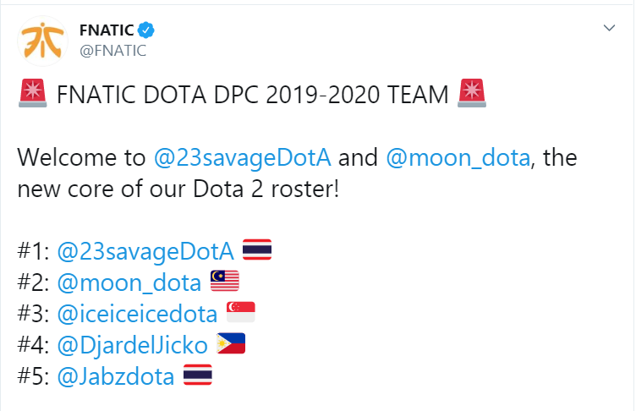Screen dimensions: 636x411
Task: Click the Singapore flag next to @iceiceicedota
Action: [241, 314]
